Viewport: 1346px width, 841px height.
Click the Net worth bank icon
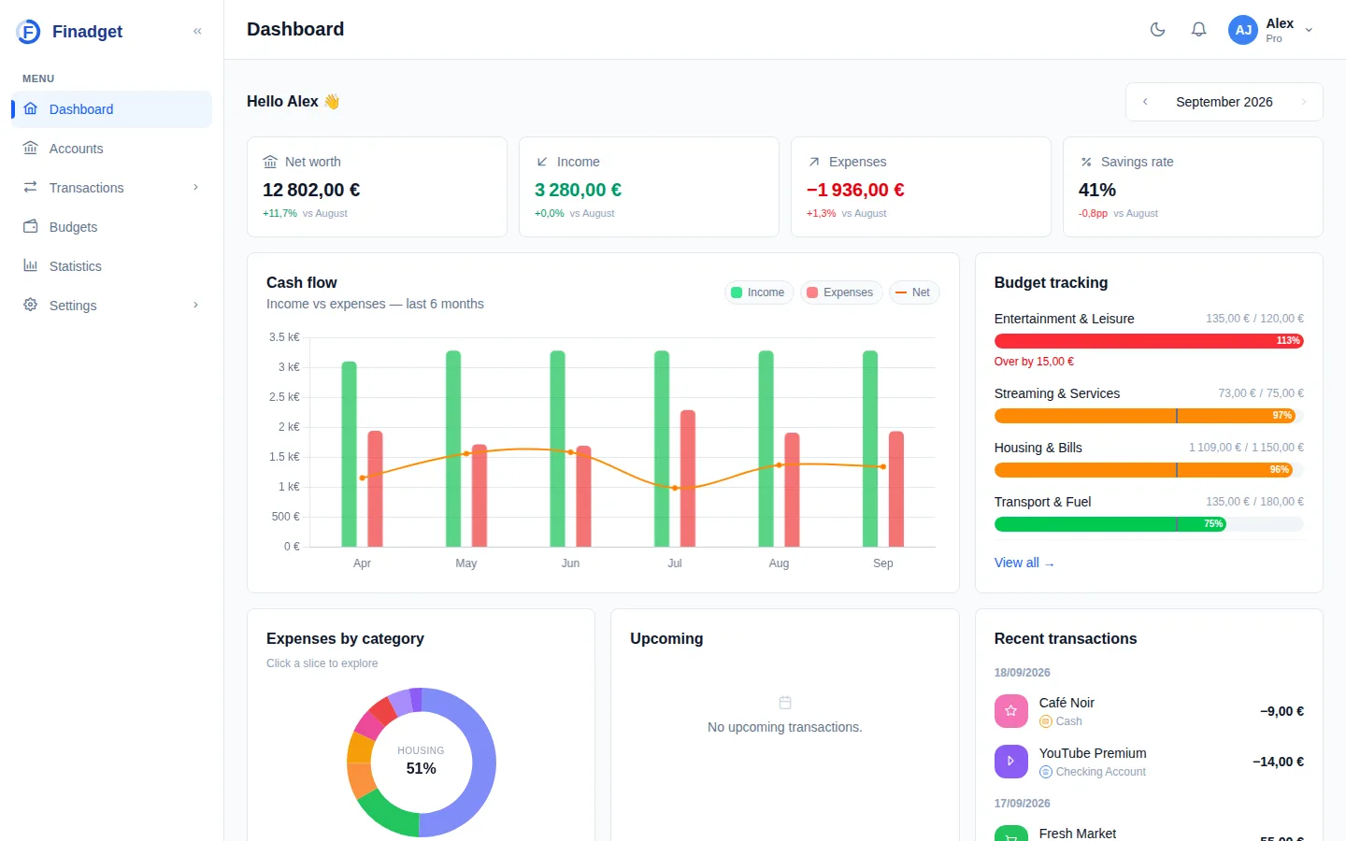point(270,162)
